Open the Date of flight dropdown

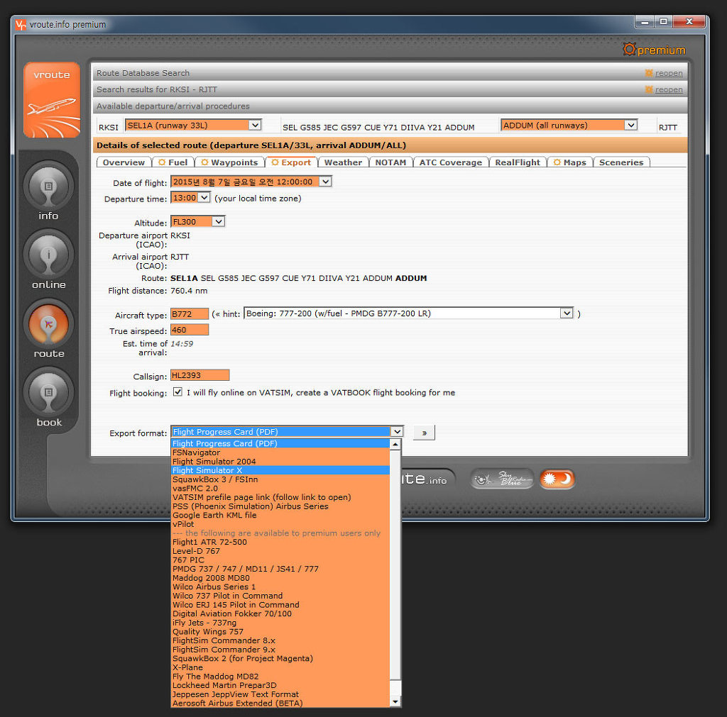251,182
